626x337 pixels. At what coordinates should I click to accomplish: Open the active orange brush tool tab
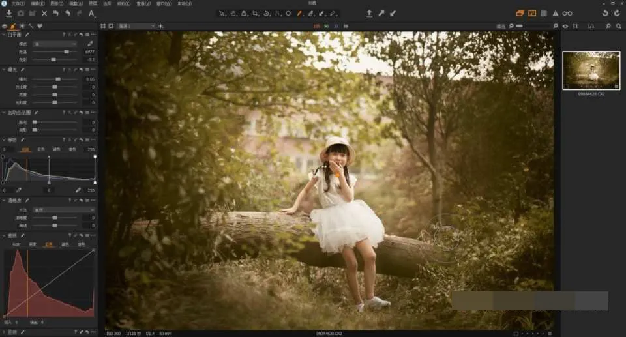pos(13,26)
